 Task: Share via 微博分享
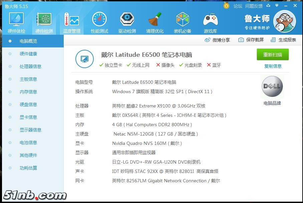pos(218,40)
